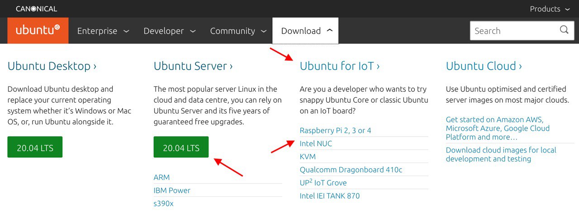The width and height of the screenshot is (579, 219).
Task: Click the Desktop 20.04 LTS button
Action: (x=35, y=147)
